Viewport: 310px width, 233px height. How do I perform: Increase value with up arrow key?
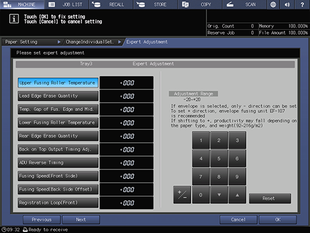pyautogui.click(x=237, y=195)
